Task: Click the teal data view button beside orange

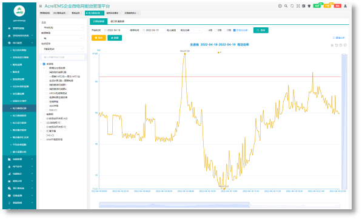Action: pos(115,38)
